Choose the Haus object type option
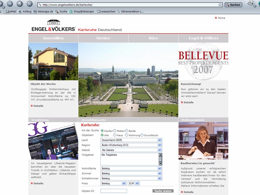Screen dimensions: 260x195 115,135
